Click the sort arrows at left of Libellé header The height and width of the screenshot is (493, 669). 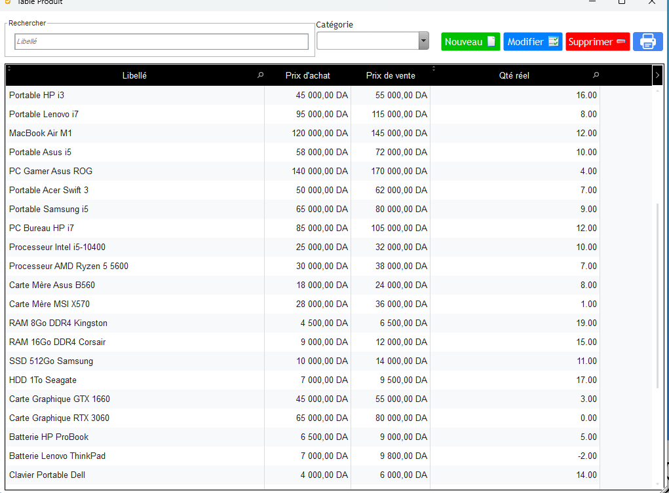coord(9,68)
